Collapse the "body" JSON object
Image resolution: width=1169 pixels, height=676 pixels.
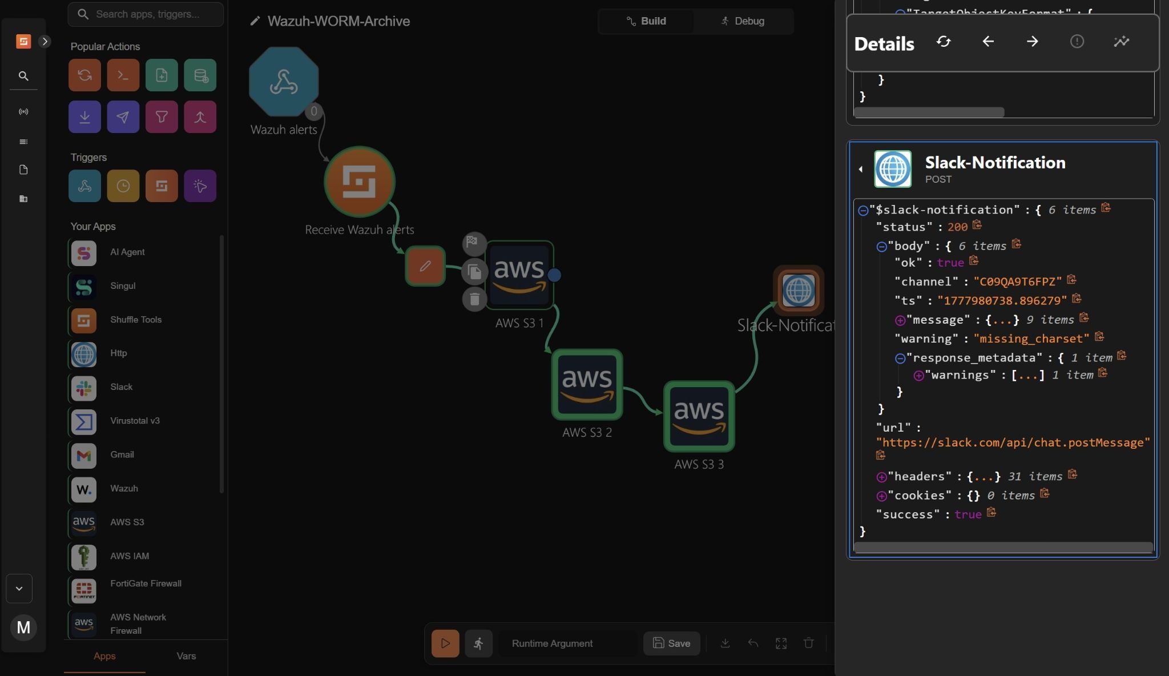tap(881, 247)
